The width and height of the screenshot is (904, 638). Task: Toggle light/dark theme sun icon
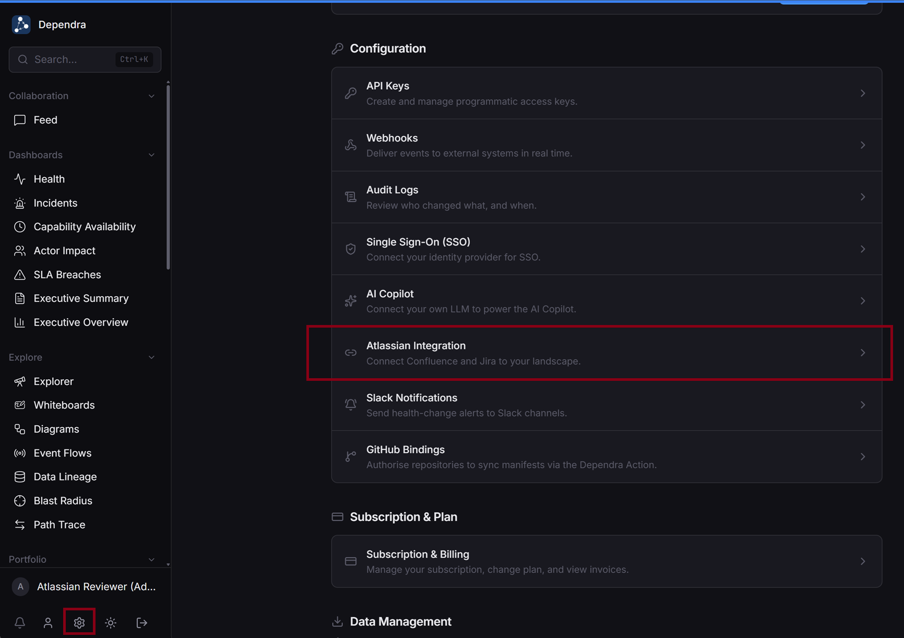click(111, 622)
